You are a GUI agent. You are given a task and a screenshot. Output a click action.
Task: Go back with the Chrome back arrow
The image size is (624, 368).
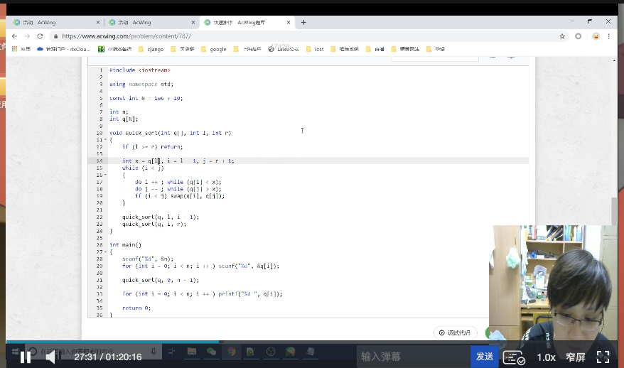pos(14,36)
